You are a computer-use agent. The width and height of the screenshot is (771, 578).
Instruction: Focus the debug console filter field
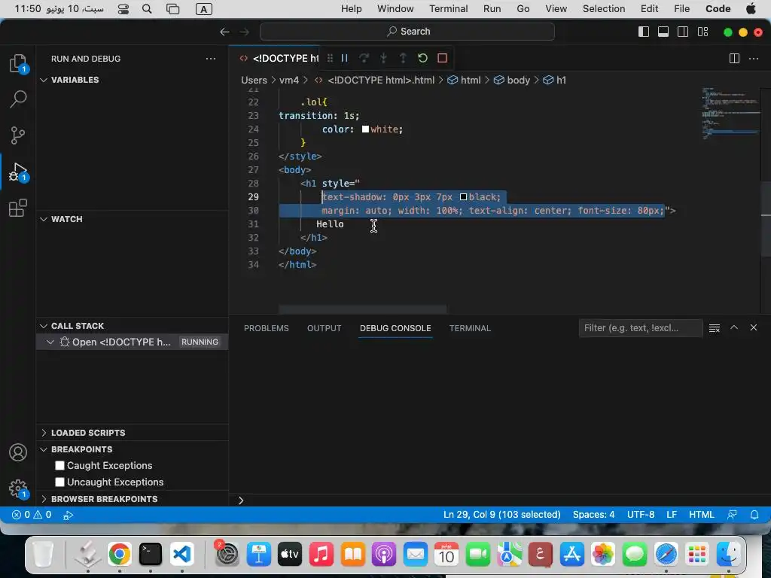(x=640, y=328)
